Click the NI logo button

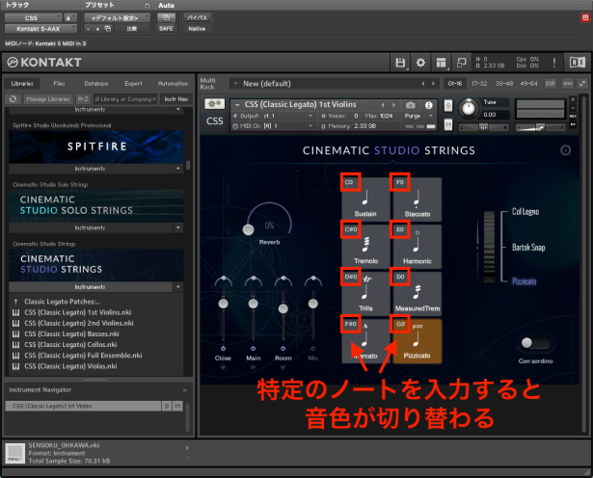click(578, 63)
